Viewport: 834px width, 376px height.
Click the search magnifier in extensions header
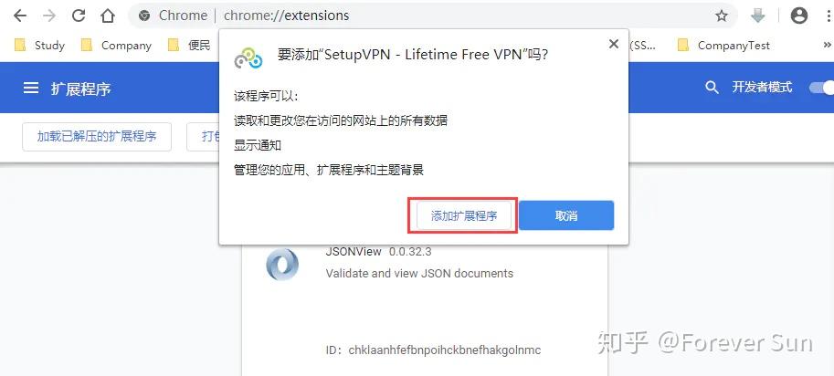(712, 88)
